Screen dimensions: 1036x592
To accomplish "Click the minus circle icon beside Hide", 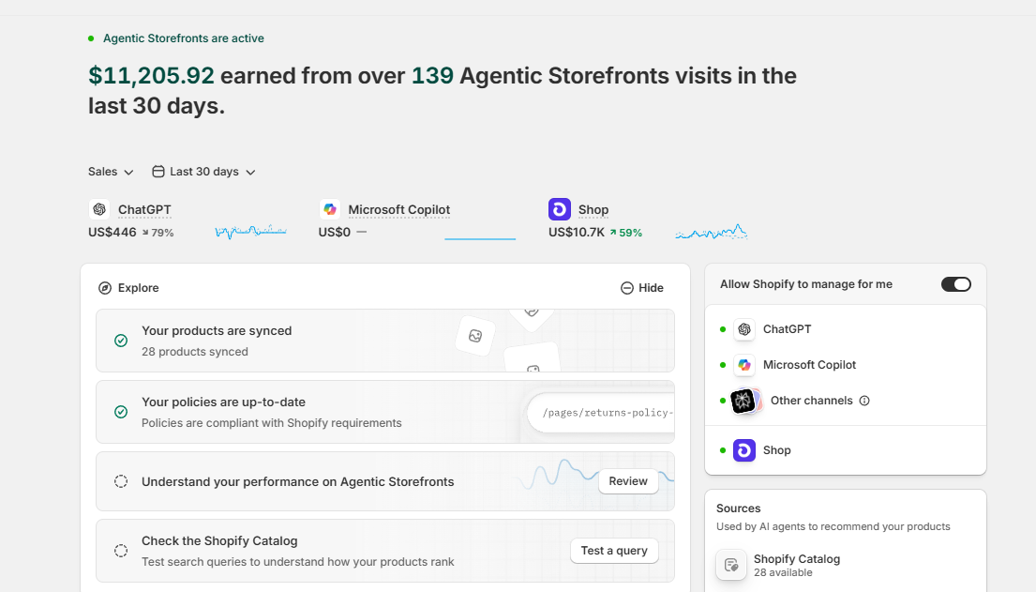I will point(627,288).
